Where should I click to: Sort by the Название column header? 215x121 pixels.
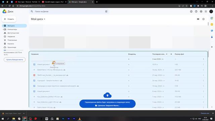tap(35, 54)
